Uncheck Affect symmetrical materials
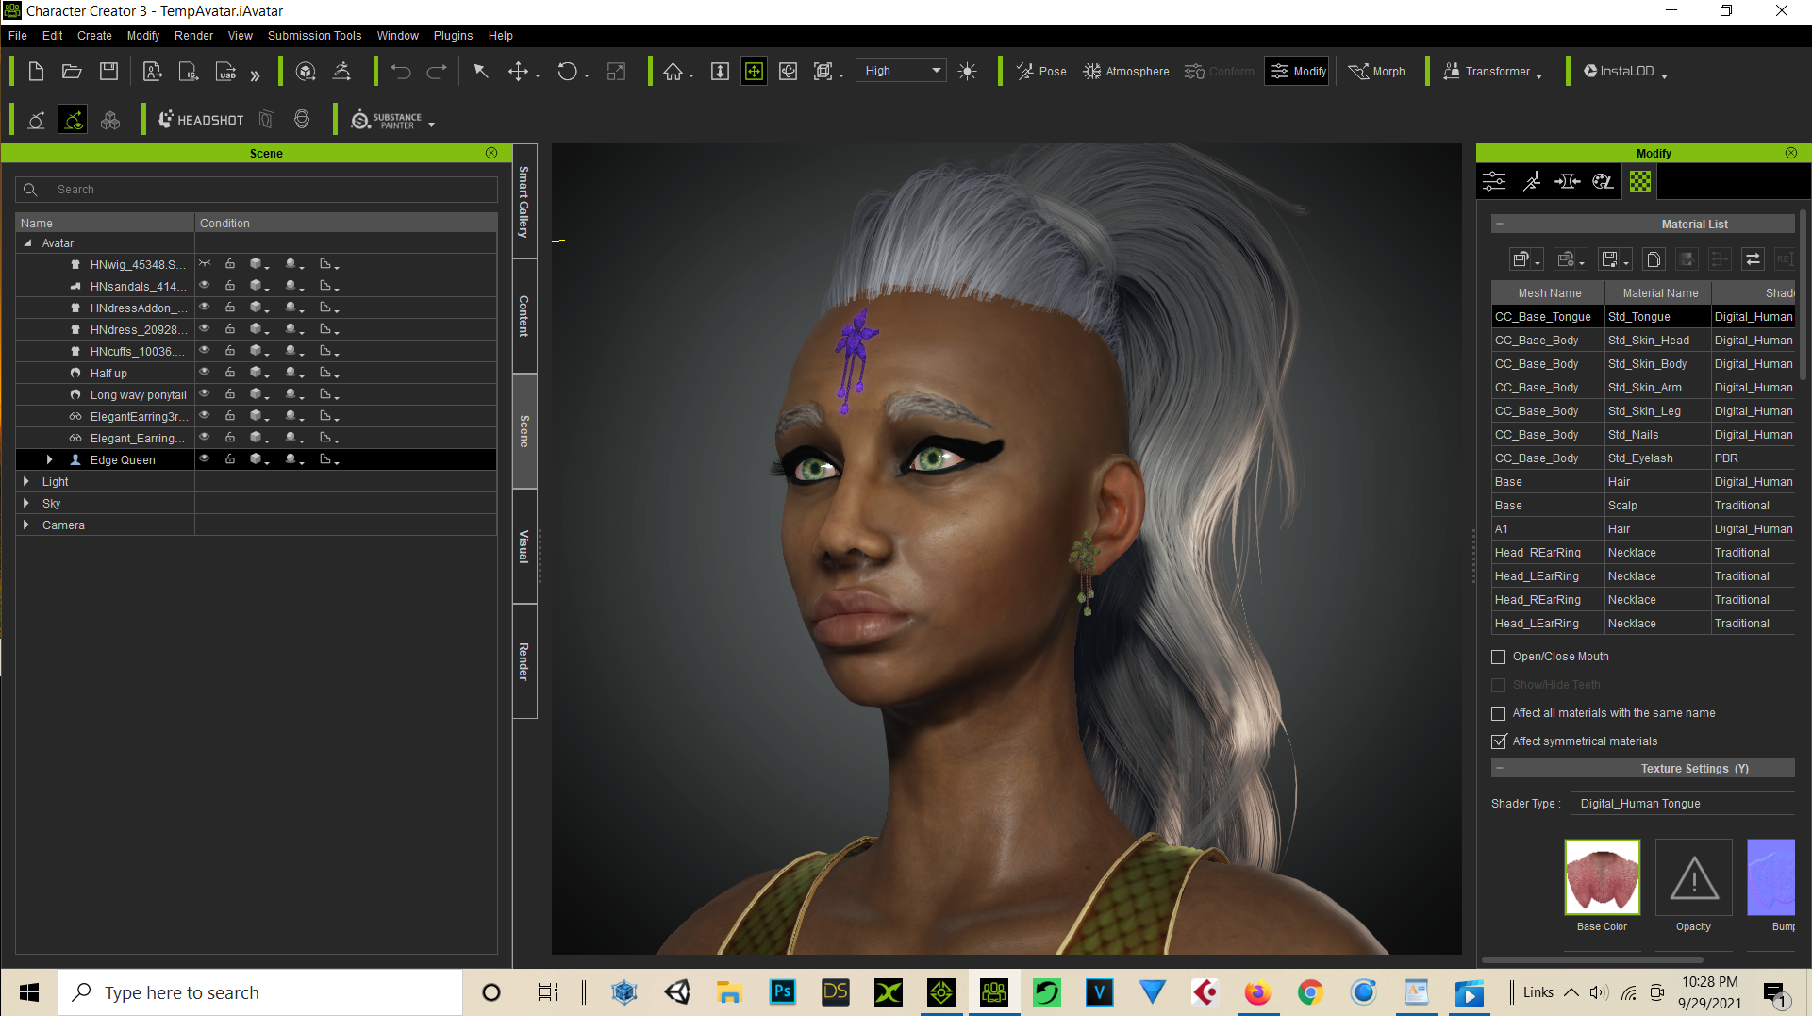The width and height of the screenshot is (1812, 1016). 1498,741
